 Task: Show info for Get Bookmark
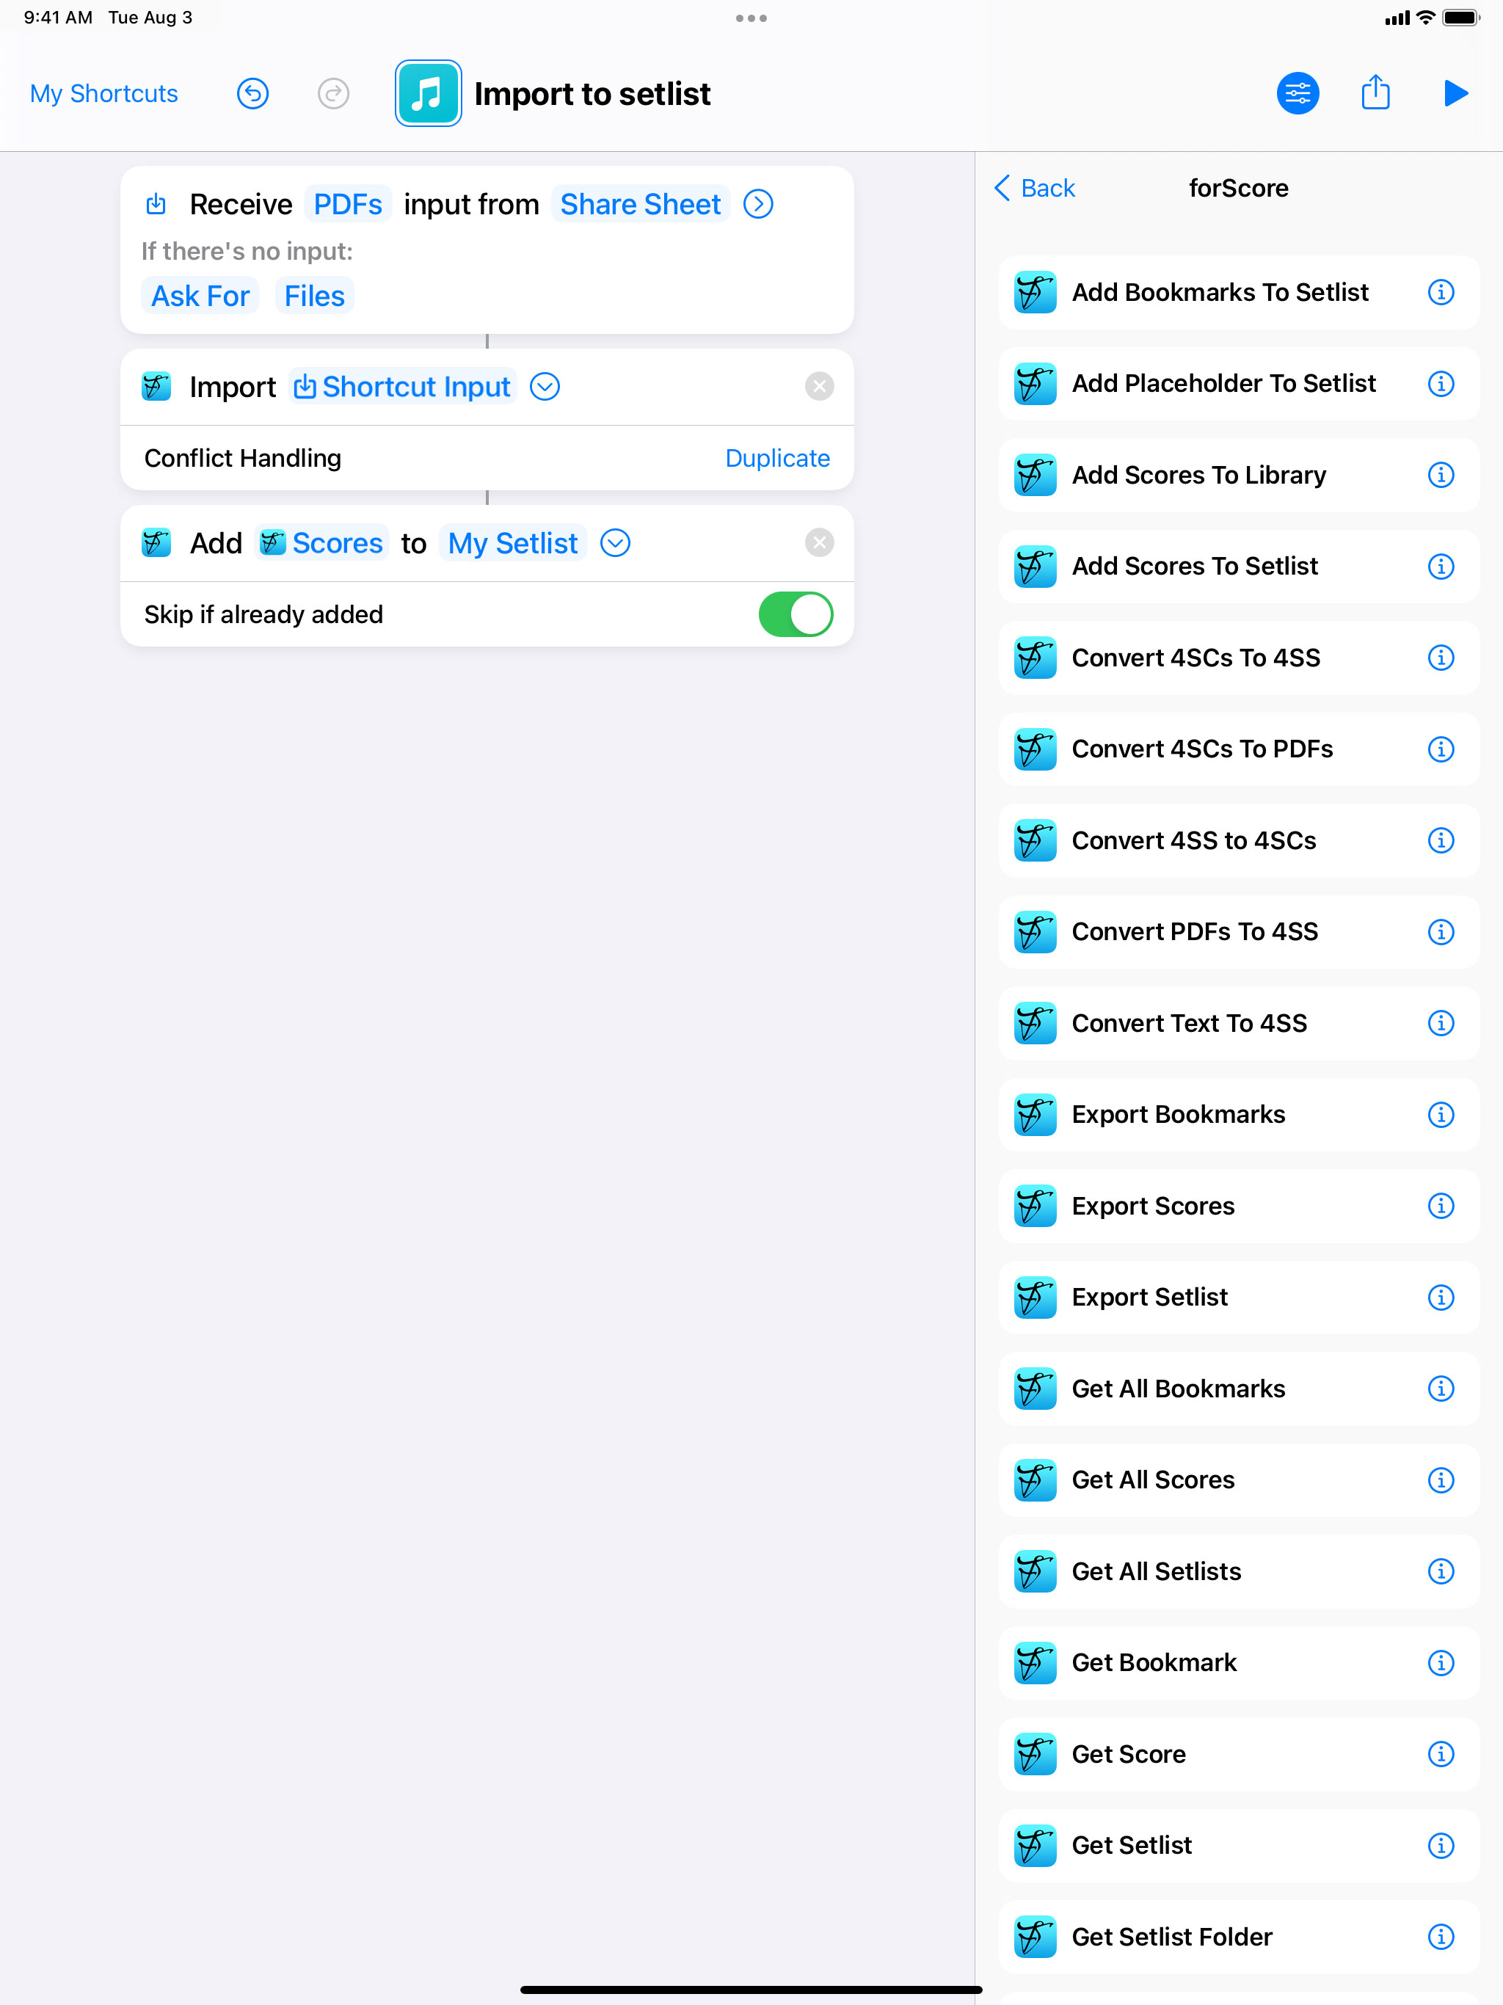(1441, 1662)
